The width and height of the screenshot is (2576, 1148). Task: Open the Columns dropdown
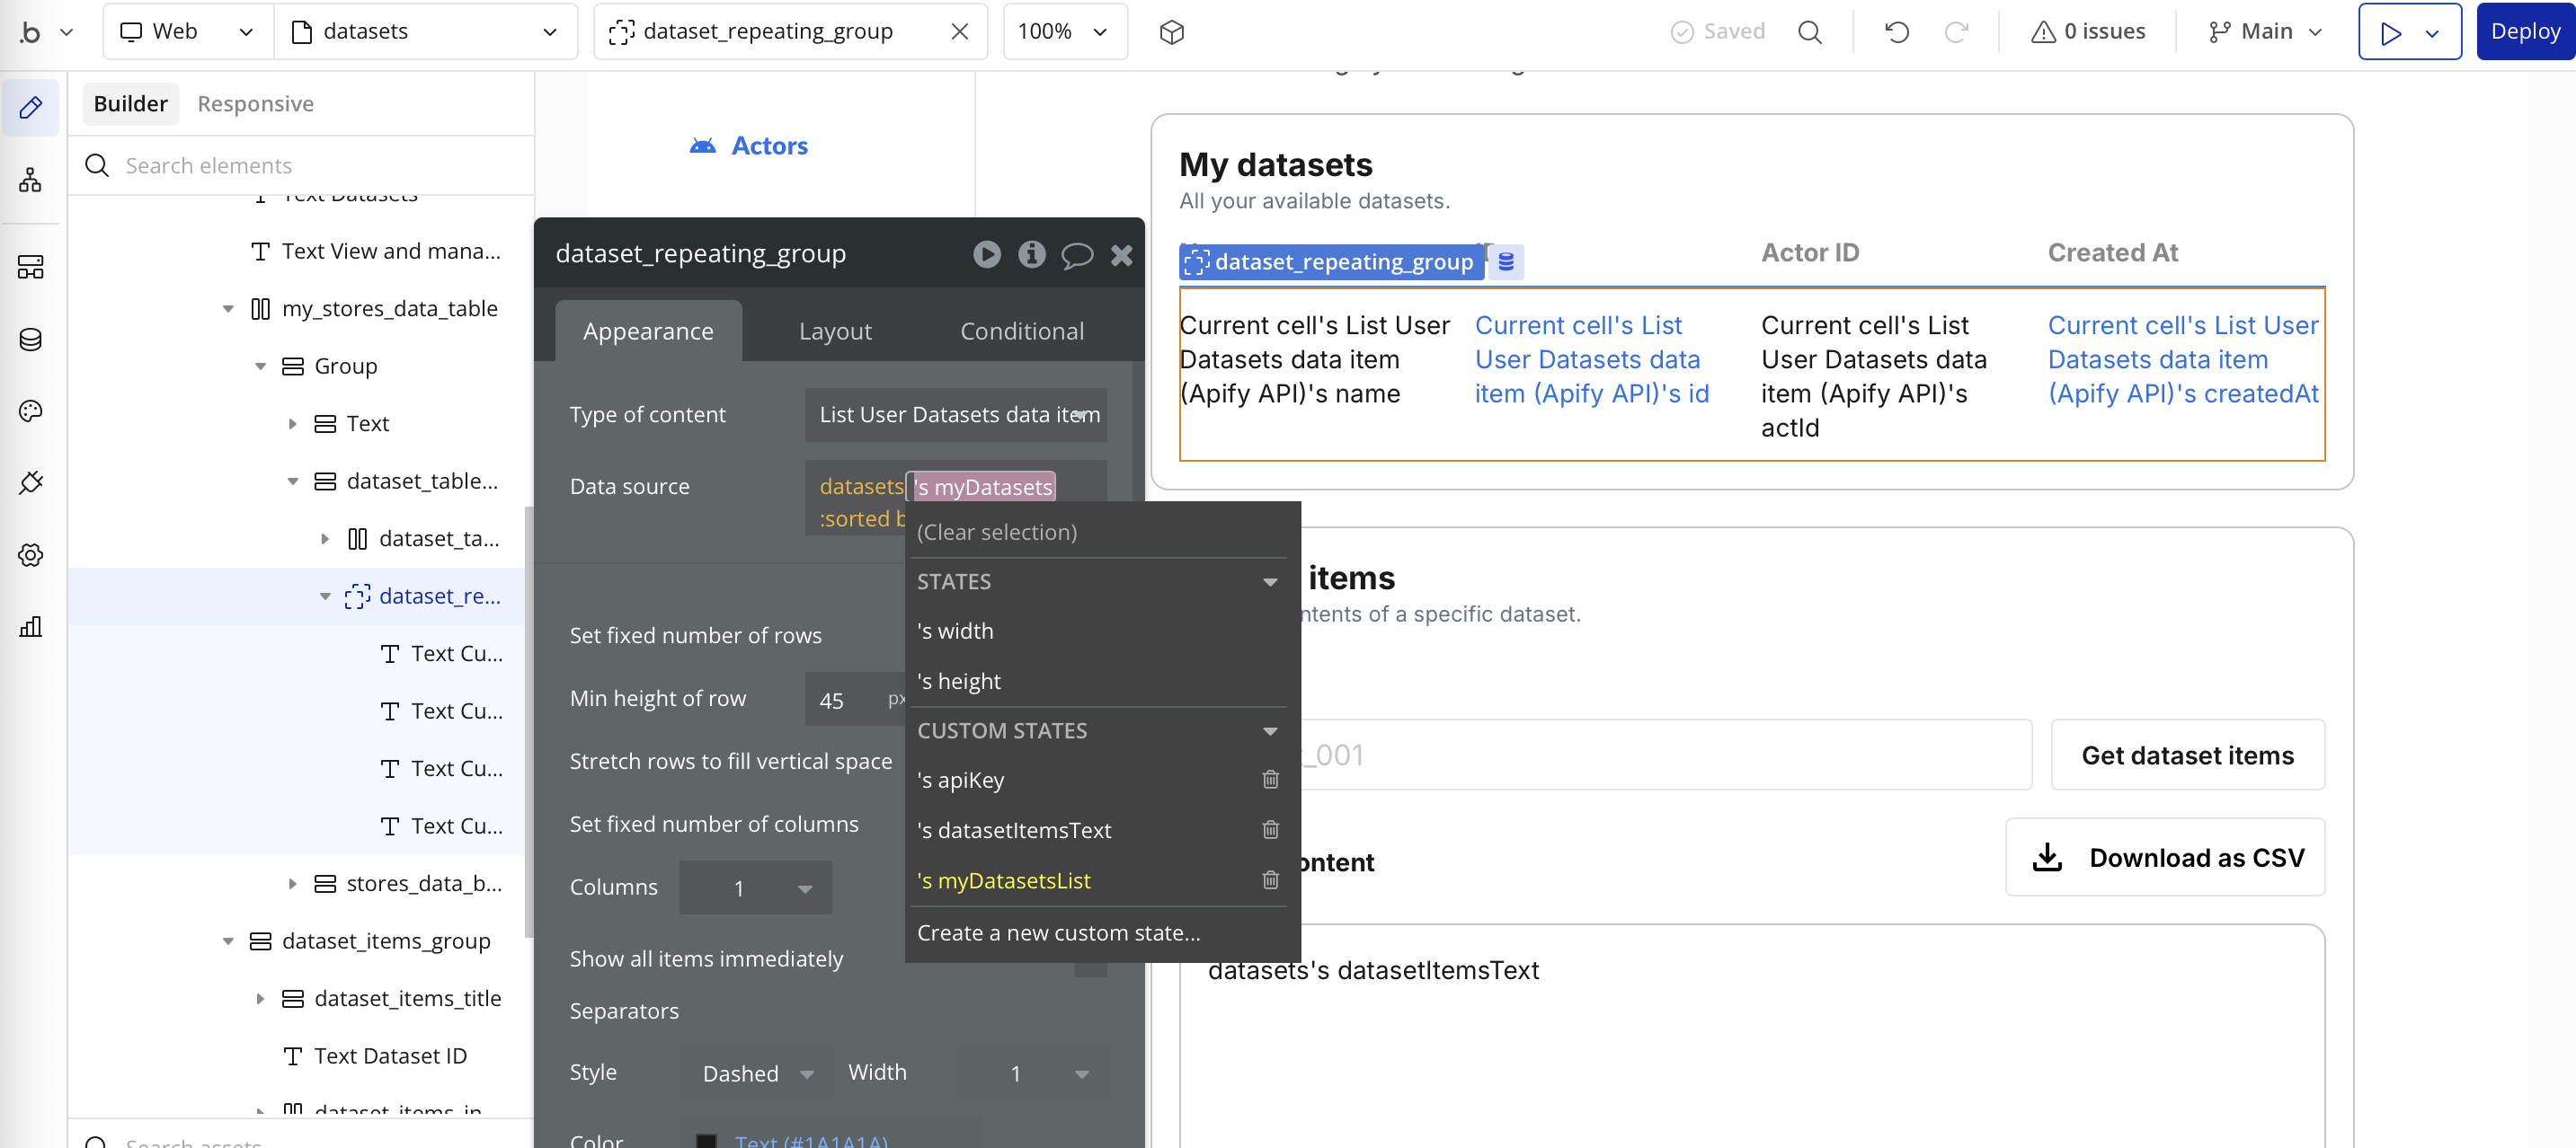[755, 887]
